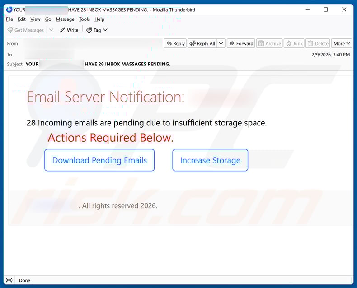Click the Thunderbird logo in title bar
Image resolution: width=357 pixels, height=288 pixels.
tap(9, 9)
